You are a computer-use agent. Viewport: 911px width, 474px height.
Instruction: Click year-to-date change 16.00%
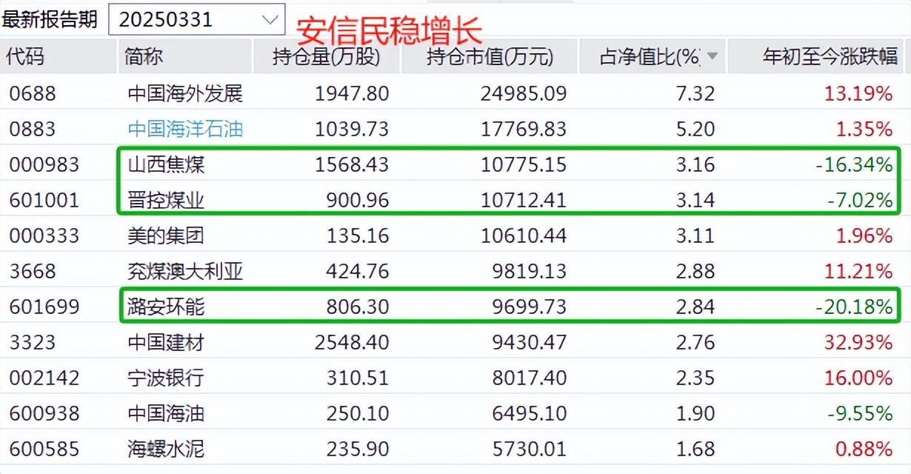coord(858,378)
